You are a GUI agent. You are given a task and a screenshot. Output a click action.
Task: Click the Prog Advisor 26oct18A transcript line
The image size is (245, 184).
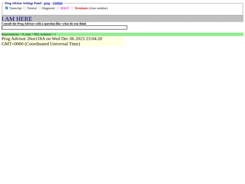click(52, 39)
